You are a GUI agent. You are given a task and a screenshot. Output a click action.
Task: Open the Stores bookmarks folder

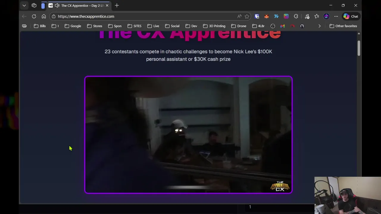click(x=95, y=26)
